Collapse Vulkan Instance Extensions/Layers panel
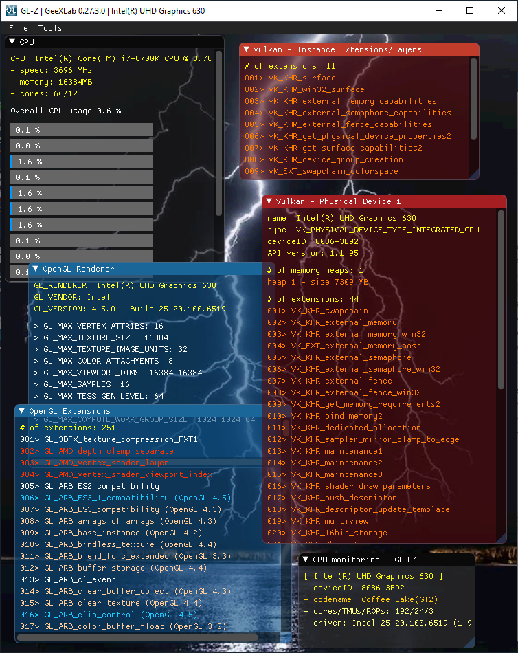518x653 pixels. (246, 49)
